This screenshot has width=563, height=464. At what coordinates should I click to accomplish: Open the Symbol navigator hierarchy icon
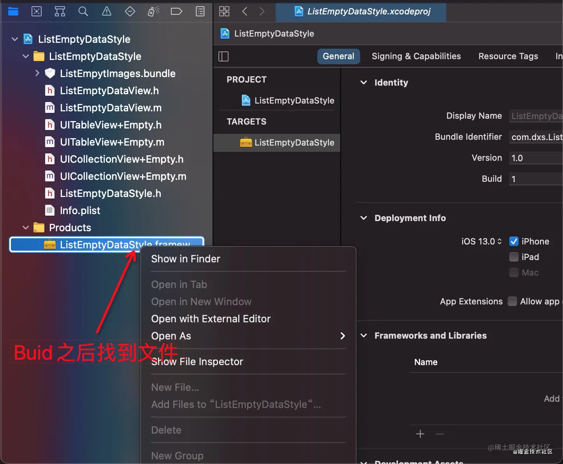[x=60, y=12]
